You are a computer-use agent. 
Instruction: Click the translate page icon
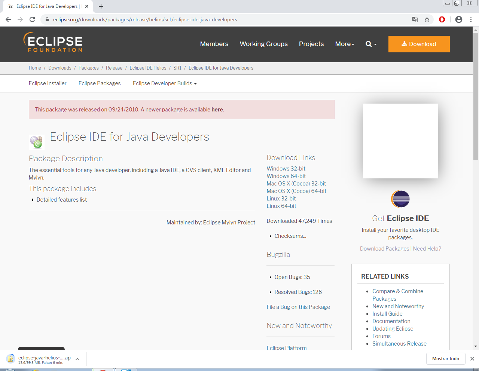pyautogui.click(x=415, y=19)
